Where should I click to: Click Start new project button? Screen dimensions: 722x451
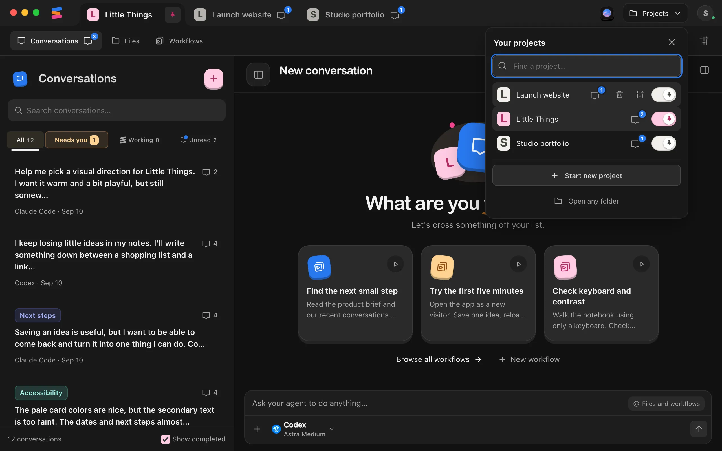pyautogui.click(x=587, y=175)
